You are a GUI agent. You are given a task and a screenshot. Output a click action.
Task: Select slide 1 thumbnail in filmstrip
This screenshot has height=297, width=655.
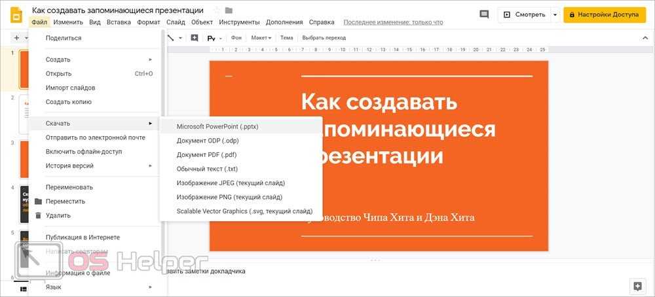(x=24, y=69)
